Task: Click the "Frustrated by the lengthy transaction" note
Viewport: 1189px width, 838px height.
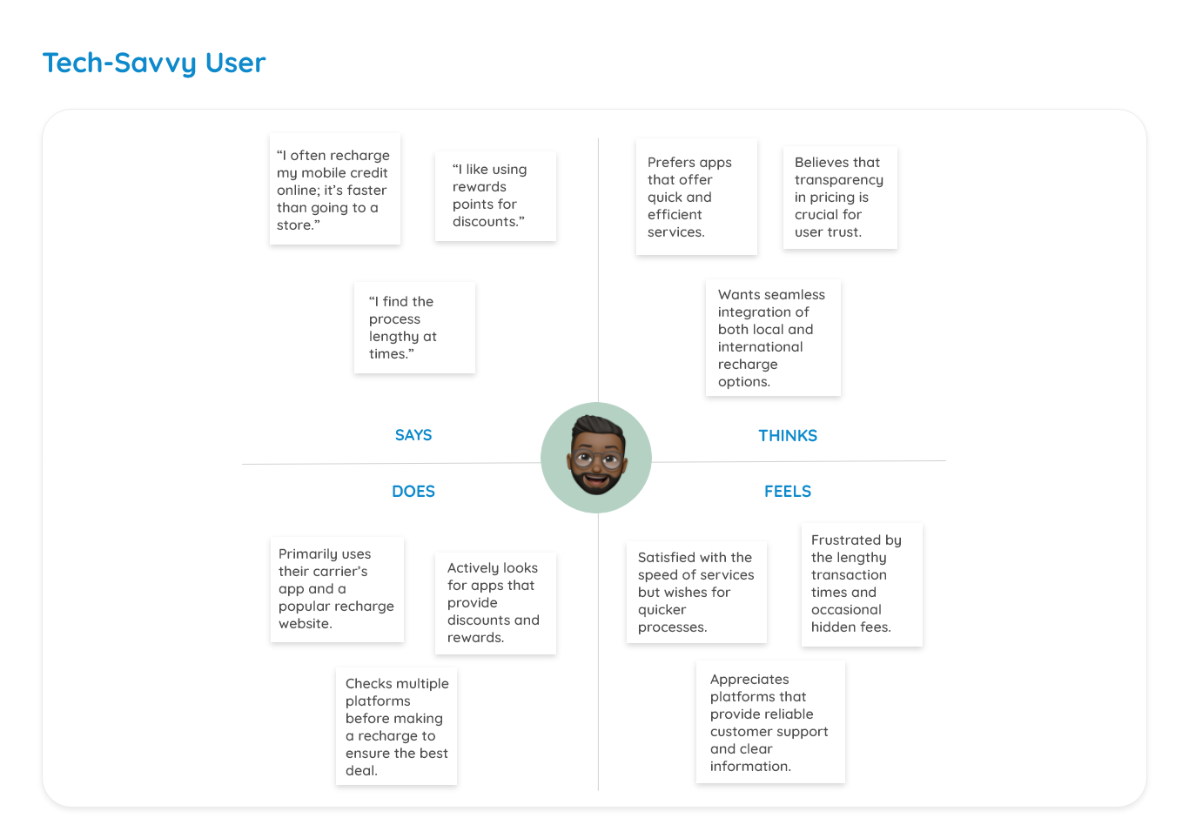Action: (862, 584)
